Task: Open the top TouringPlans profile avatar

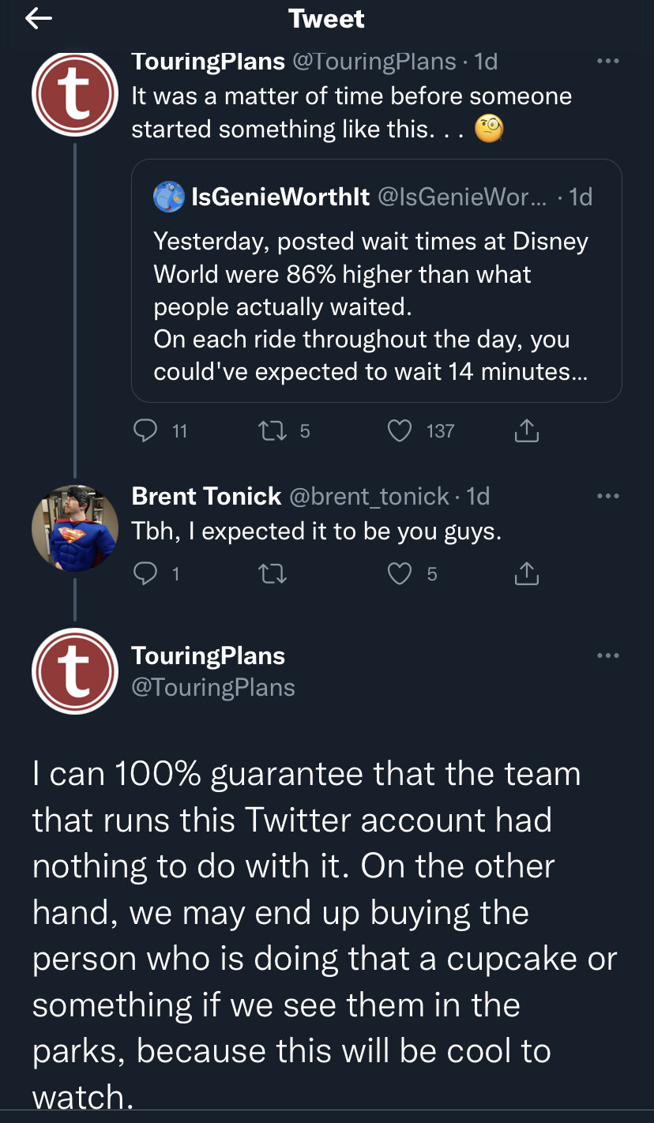Action: pyautogui.click(x=74, y=94)
